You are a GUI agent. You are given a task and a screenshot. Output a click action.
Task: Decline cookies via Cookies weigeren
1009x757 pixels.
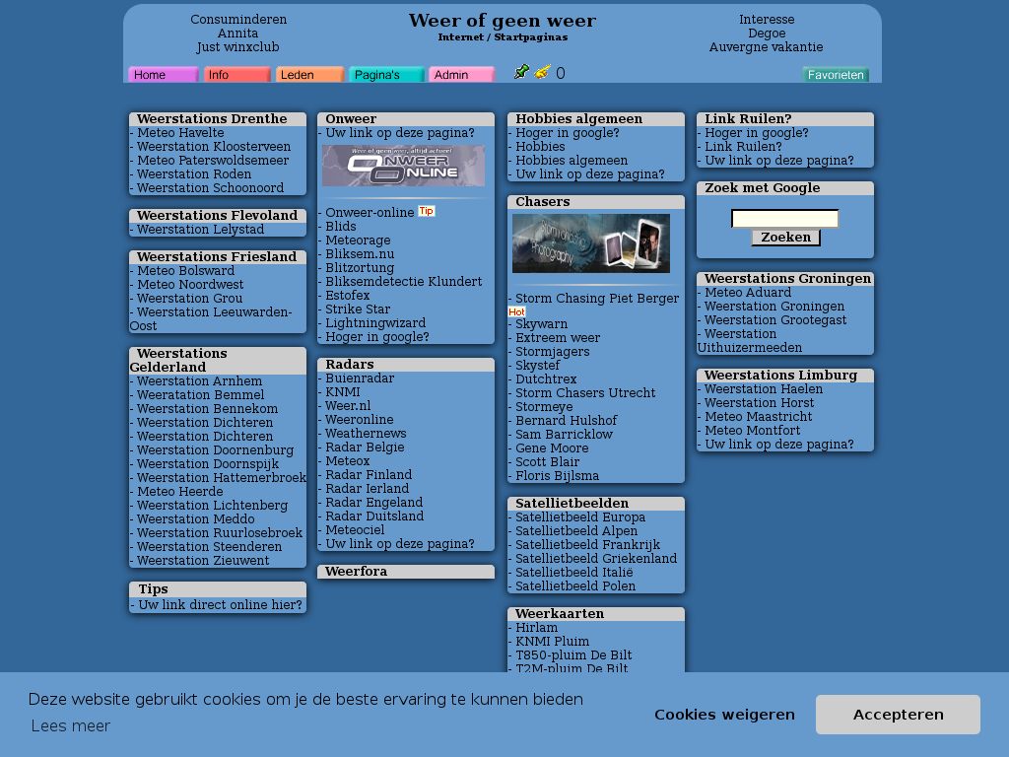(724, 715)
